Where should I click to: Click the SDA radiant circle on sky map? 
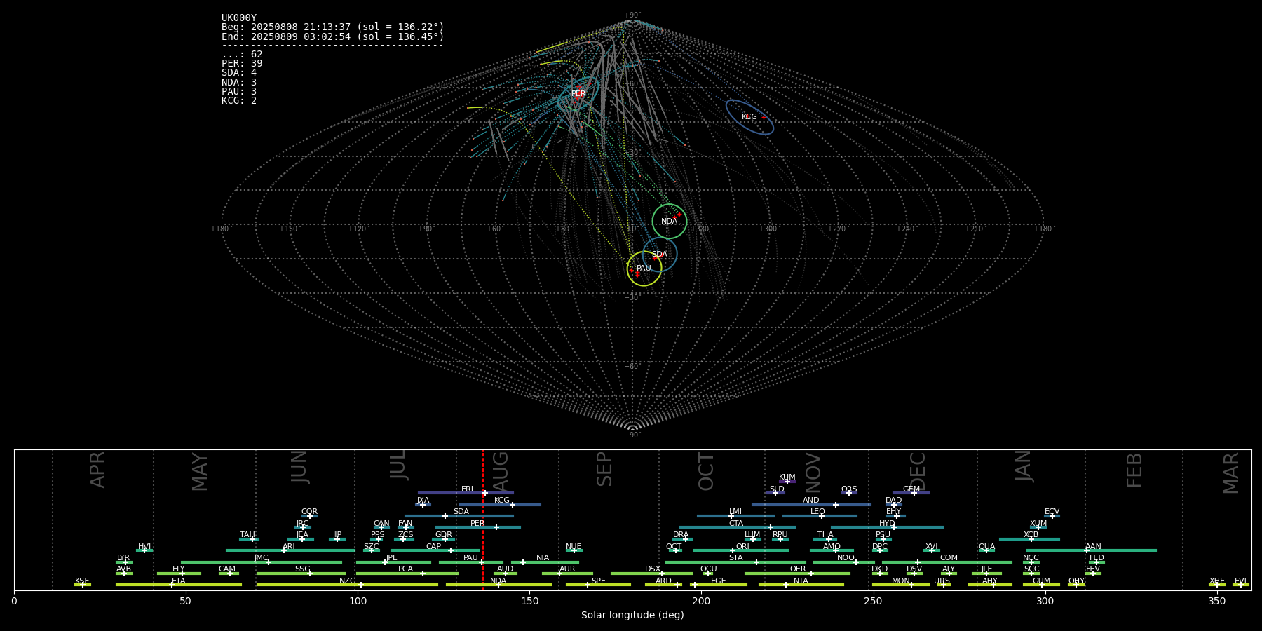[x=660, y=255]
